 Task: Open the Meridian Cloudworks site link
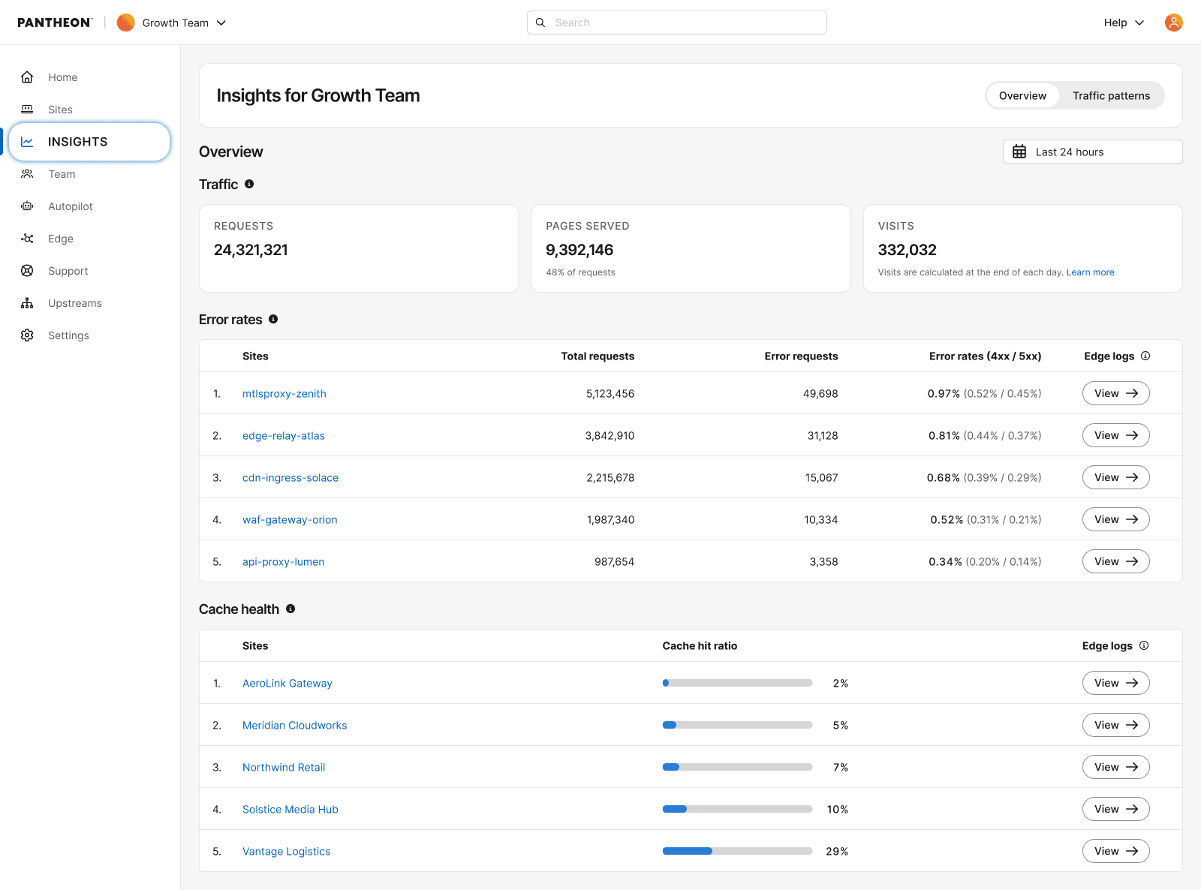coord(294,725)
